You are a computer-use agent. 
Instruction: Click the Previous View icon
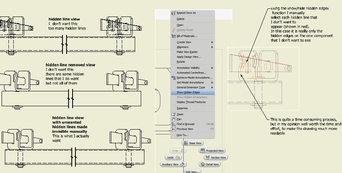coord(173,129)
